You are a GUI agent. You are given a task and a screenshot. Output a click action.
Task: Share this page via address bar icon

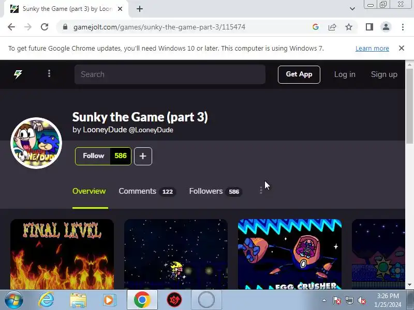[332, 27]
